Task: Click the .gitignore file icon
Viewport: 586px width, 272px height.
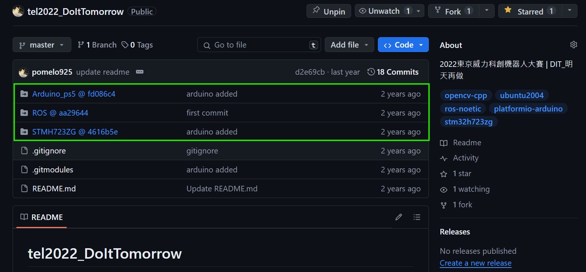Action: [x=24, y=150]
